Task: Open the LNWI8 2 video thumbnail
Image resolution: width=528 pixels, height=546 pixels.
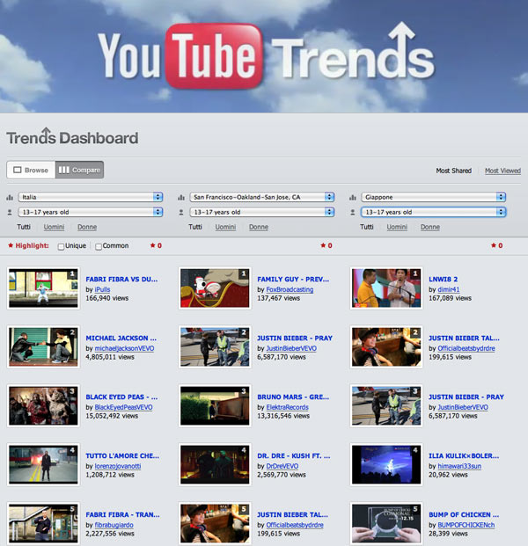Action: (386, 288)
